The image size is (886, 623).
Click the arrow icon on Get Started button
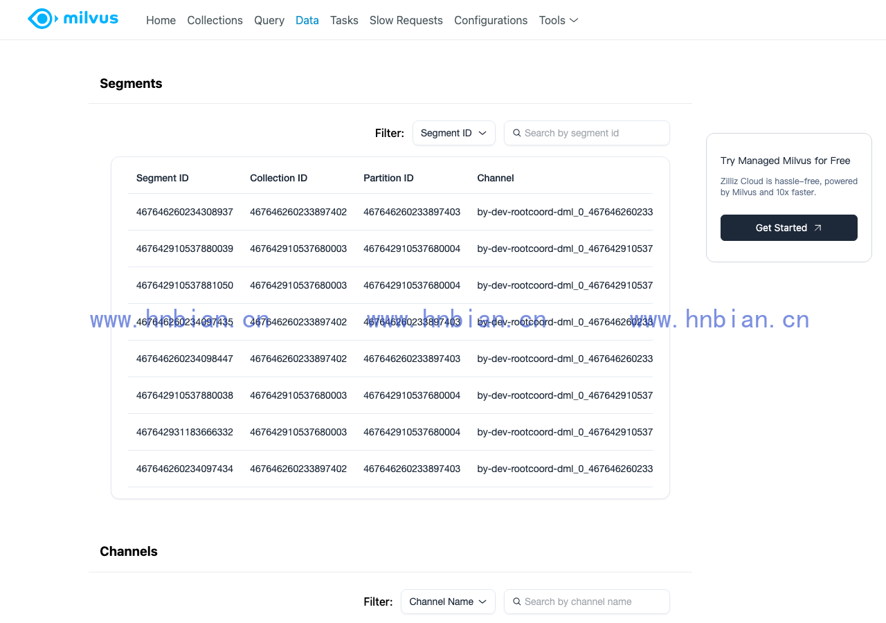point(817,228)
